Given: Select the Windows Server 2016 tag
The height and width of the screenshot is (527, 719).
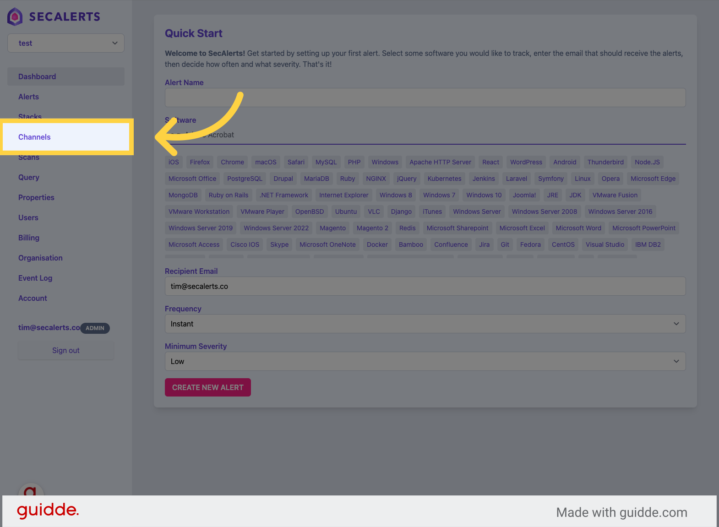Looking at the screenshot, I should pyautogui.click(x=620, y=212).
